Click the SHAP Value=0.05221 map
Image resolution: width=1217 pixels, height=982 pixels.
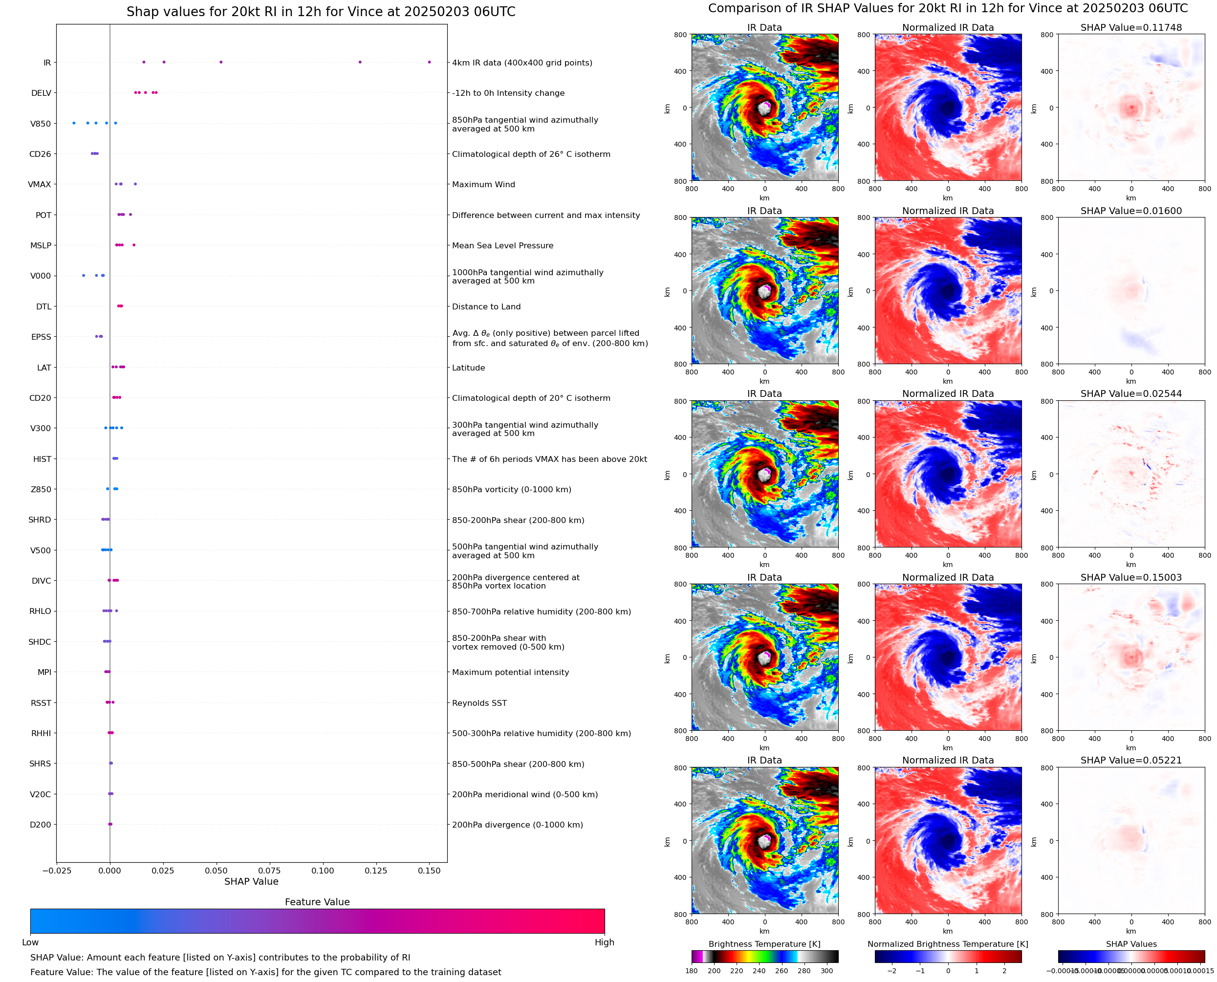[x=1130, y=840]
